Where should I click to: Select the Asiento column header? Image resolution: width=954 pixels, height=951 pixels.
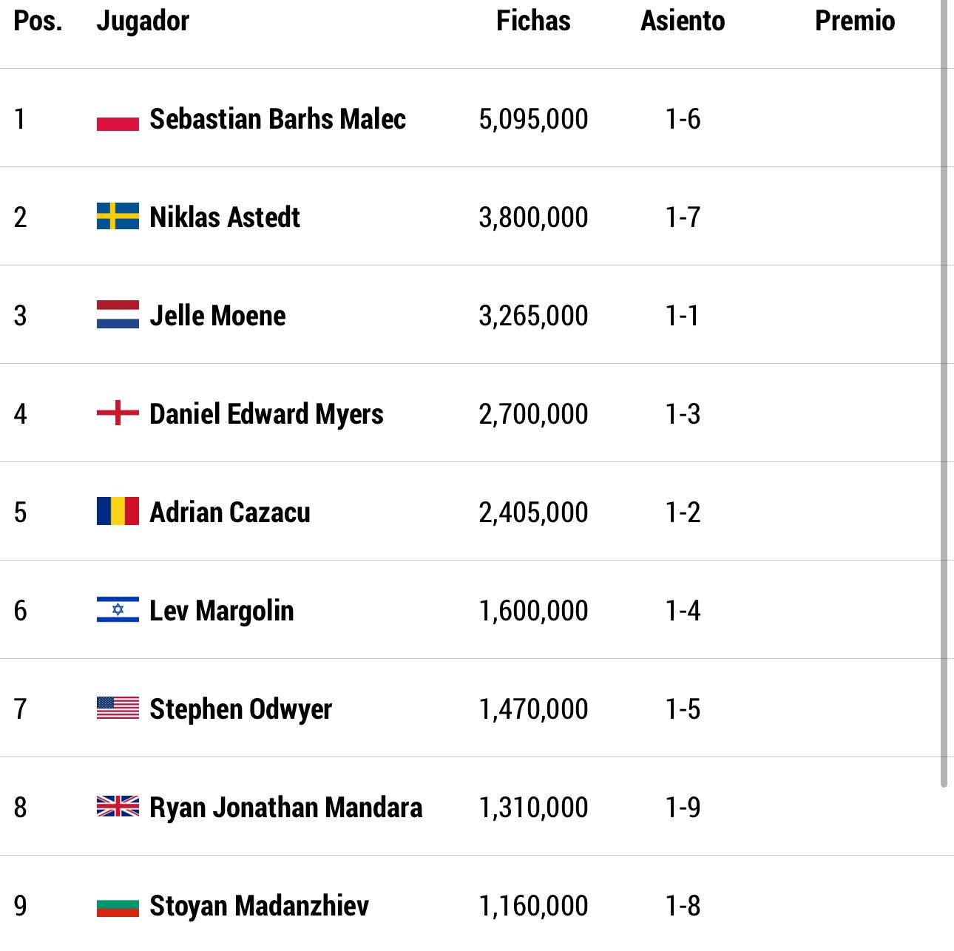683,21
